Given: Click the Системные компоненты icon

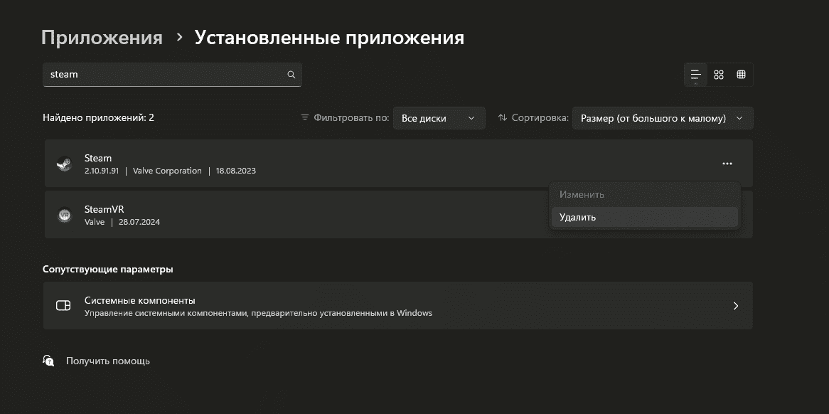Looking at the screenshot, I should [63, 306].
